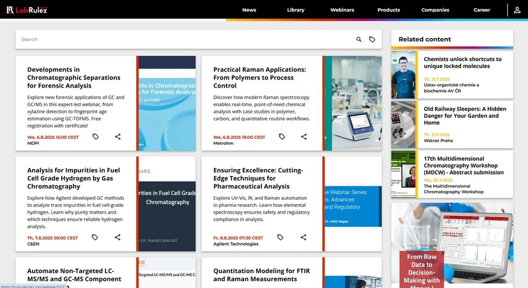Click 'Watrex Praha' source label

pyautogui.click(x=438, y=140)
